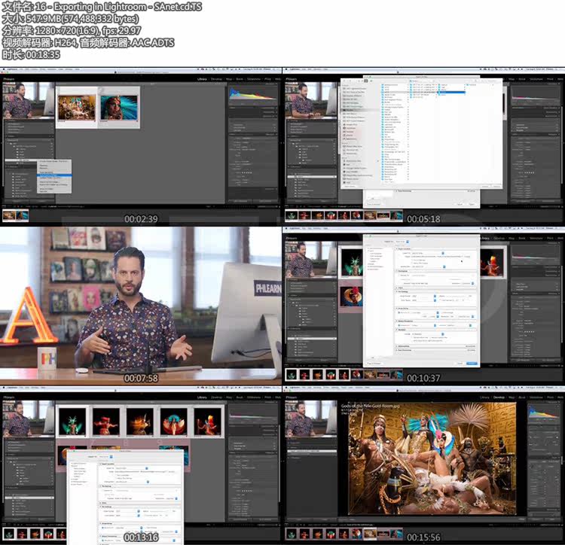Click the top entry of the folder context menu

[54, 161]
